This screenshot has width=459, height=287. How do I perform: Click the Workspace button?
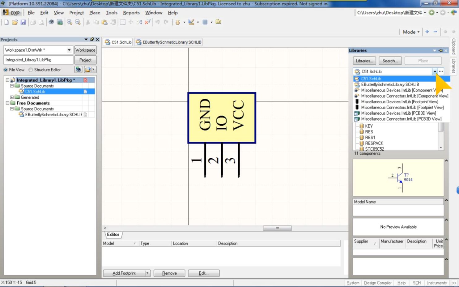tap(85, 50)
